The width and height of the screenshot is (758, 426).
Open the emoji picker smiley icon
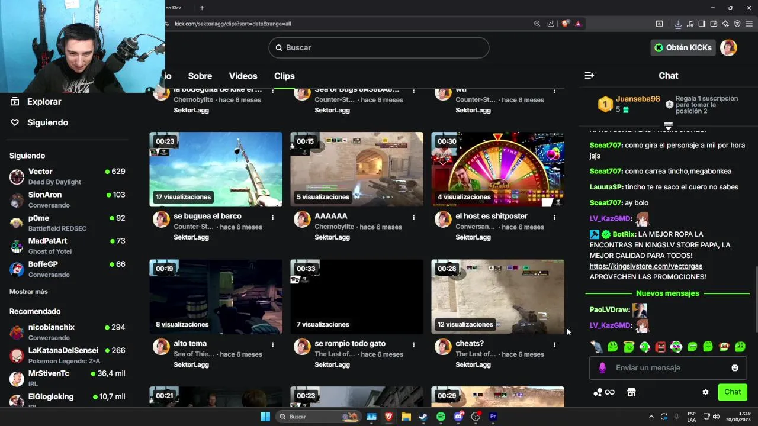pos(735,368)
